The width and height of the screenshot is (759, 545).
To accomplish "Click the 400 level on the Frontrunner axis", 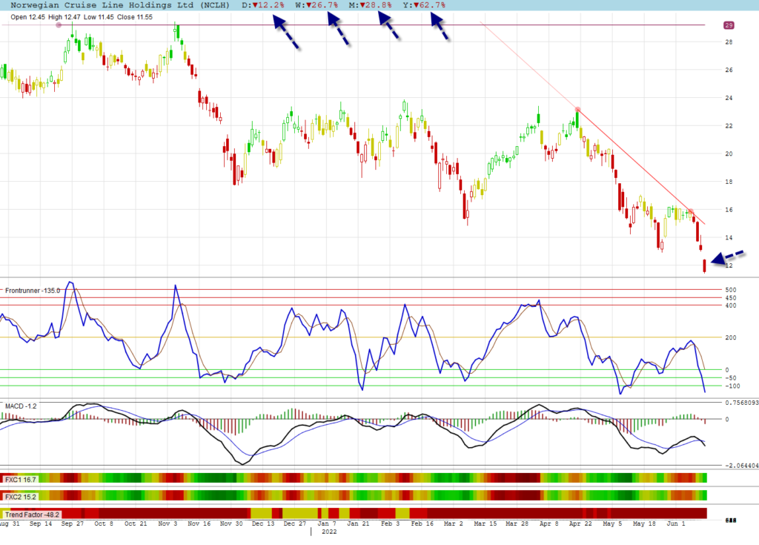I will [x=730, y=305].
